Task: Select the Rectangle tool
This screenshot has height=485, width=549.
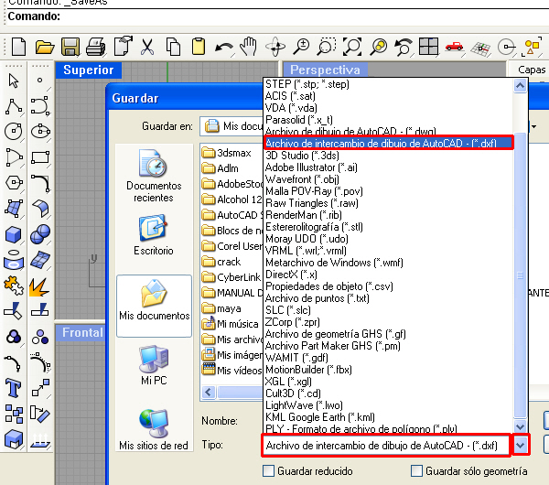Action: click(40, 157)
